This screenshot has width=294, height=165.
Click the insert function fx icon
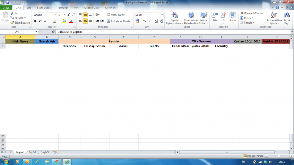(53, 31)
